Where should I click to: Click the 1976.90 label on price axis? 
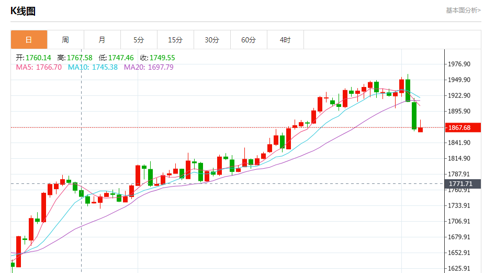point(459,64)
